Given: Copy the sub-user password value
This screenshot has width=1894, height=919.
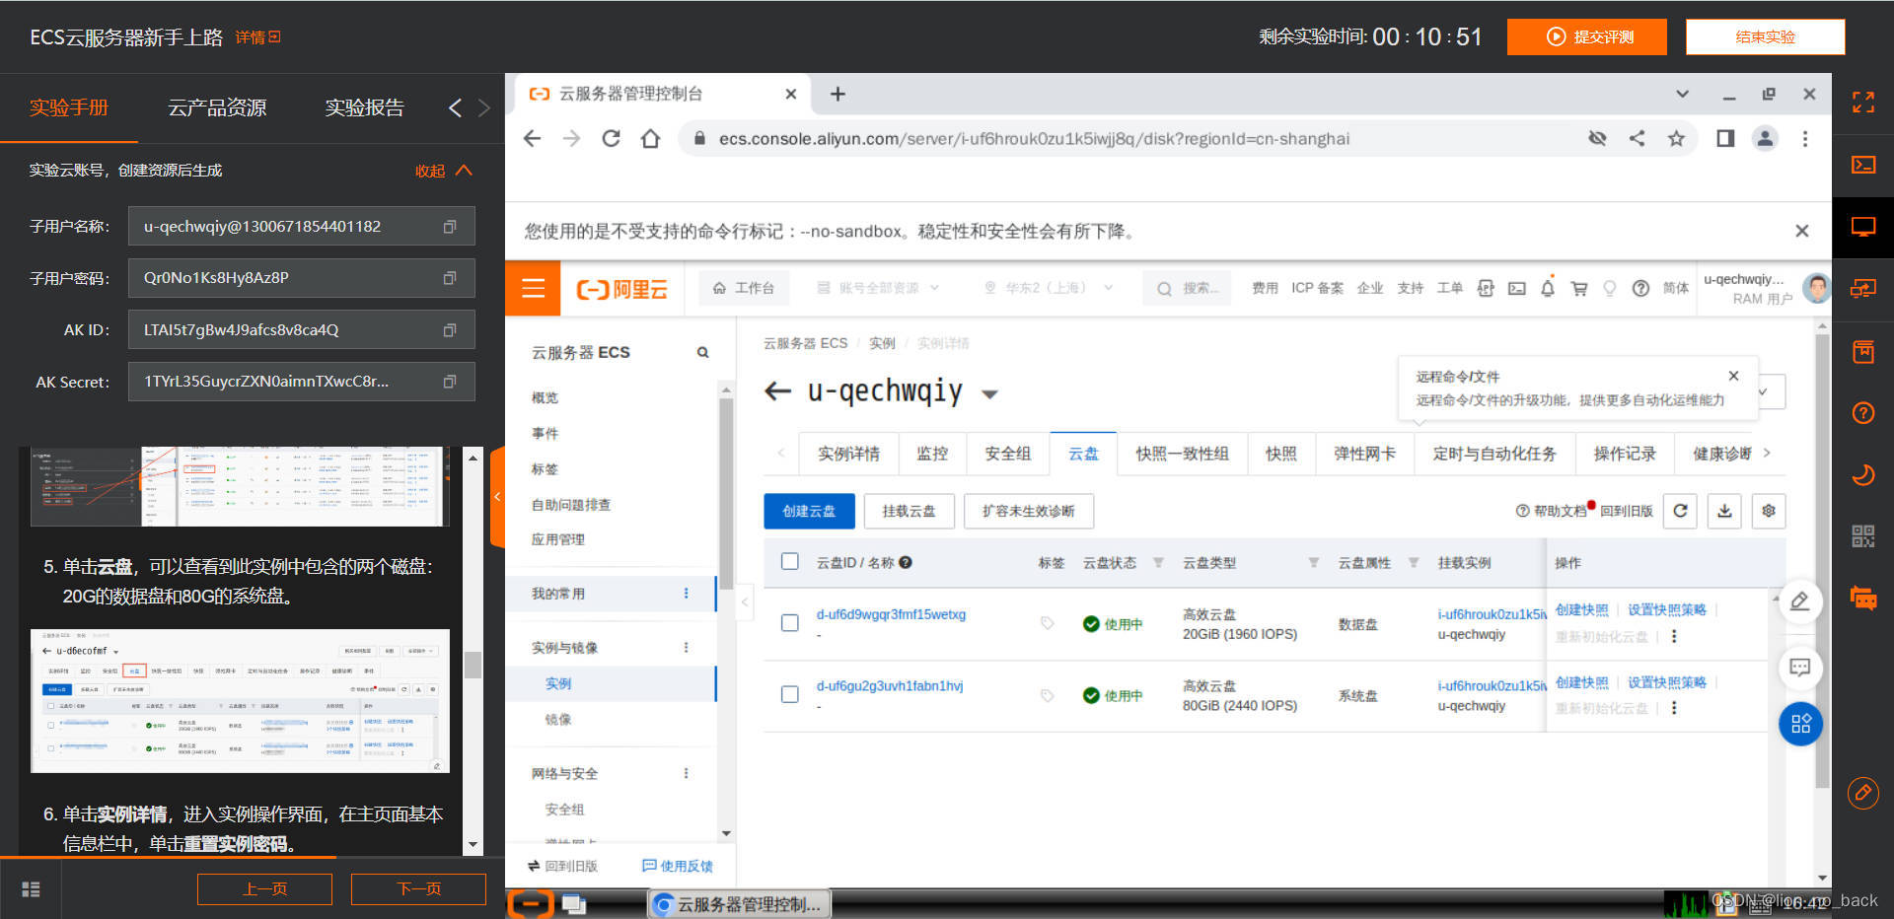Looking at the screenshot, I should point(450,278).
